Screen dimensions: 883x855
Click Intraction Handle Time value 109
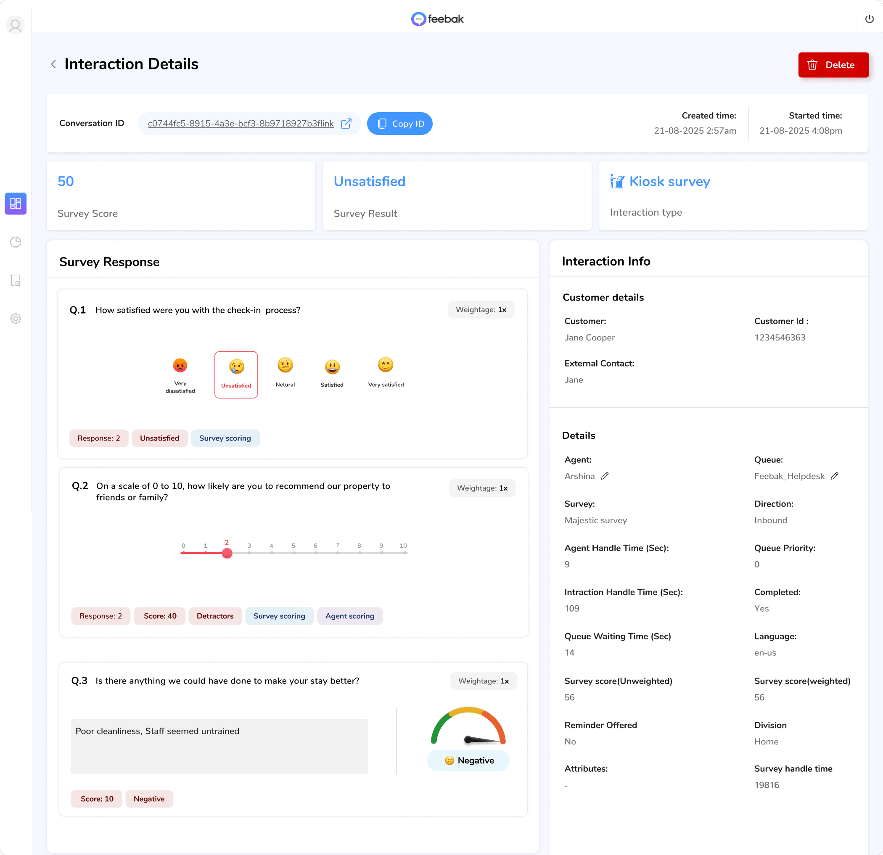[x=572, y=608]
